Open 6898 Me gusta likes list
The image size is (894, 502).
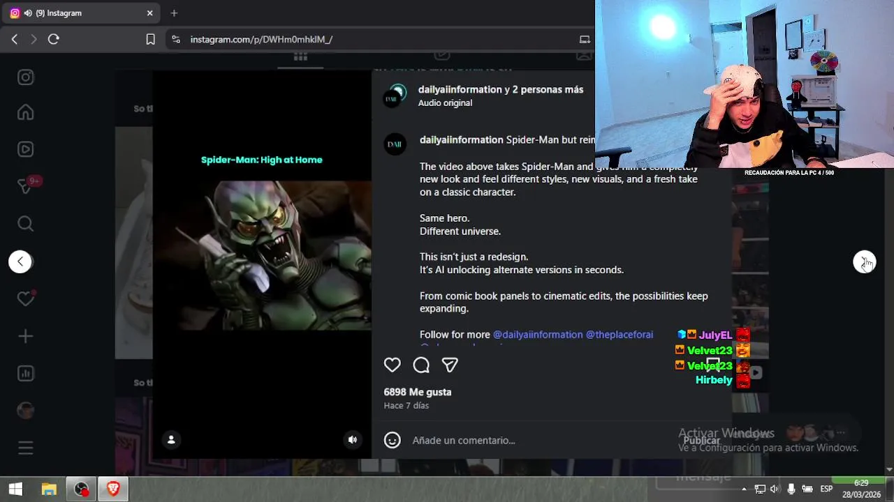click(418, 392)
